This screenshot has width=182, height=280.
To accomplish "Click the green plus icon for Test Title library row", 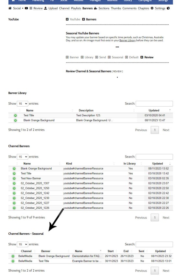I will 15,116.
